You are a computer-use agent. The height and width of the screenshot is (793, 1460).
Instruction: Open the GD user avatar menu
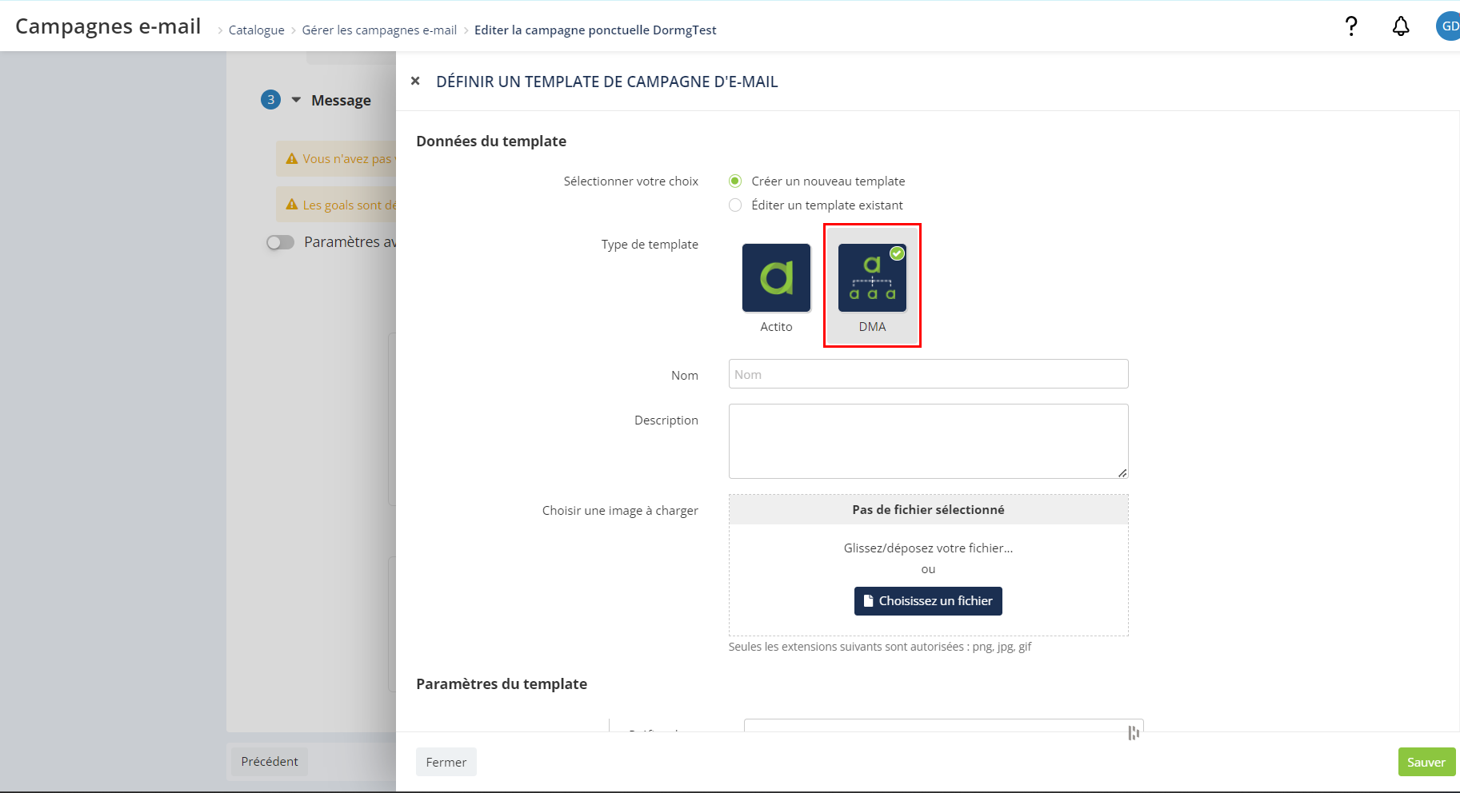coord(1449,26)
